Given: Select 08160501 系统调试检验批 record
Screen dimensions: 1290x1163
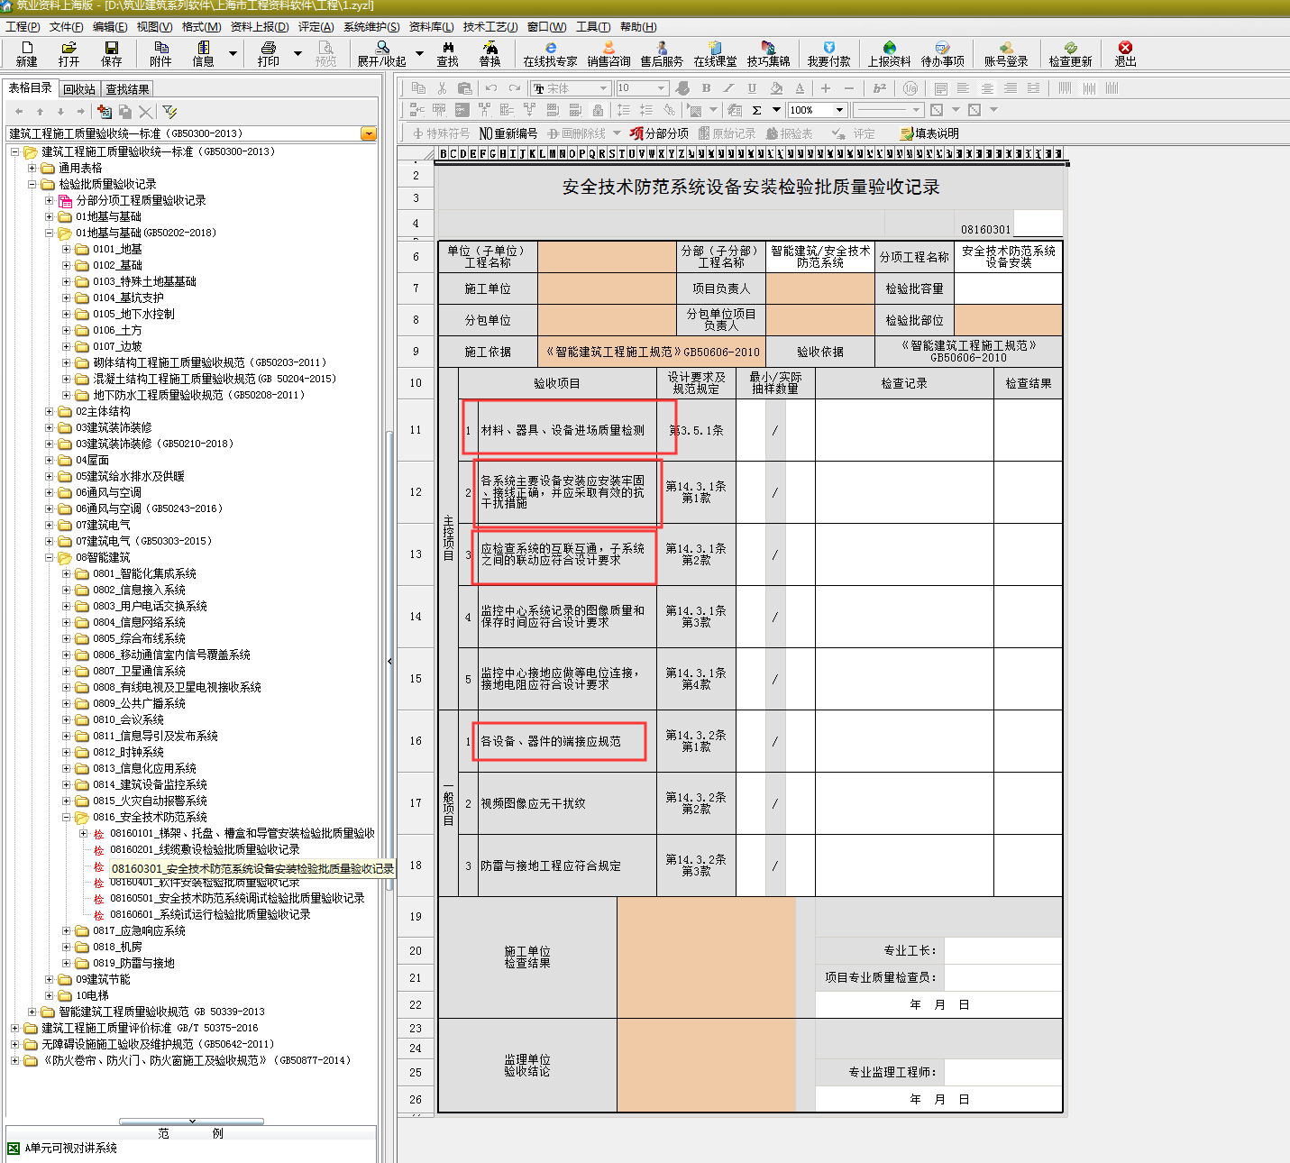Looking at the screenshot, I should point(237,898).
